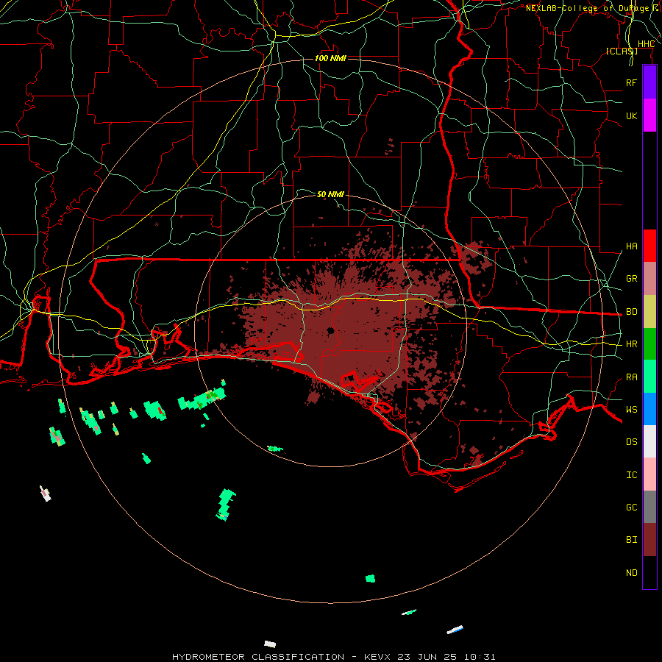662x662 pixels.
Task: Click the 'BD' legend label text
Action: coord(631,312)
